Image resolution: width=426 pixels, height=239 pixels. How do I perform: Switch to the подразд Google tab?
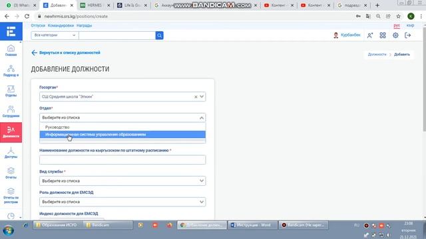(x=352, y=5)
